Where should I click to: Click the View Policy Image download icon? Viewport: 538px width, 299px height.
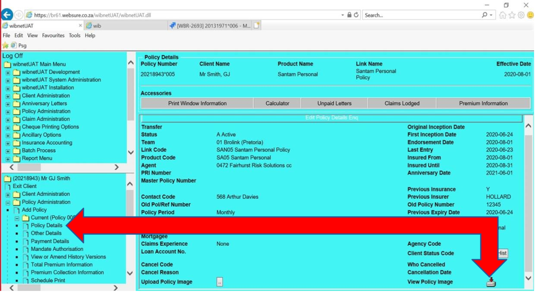coord(491,282)
